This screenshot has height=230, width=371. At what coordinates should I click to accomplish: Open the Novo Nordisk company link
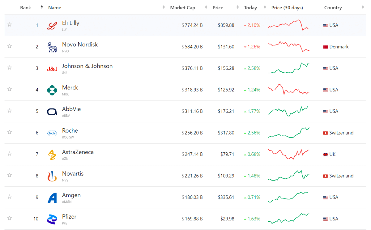point(80,45)
